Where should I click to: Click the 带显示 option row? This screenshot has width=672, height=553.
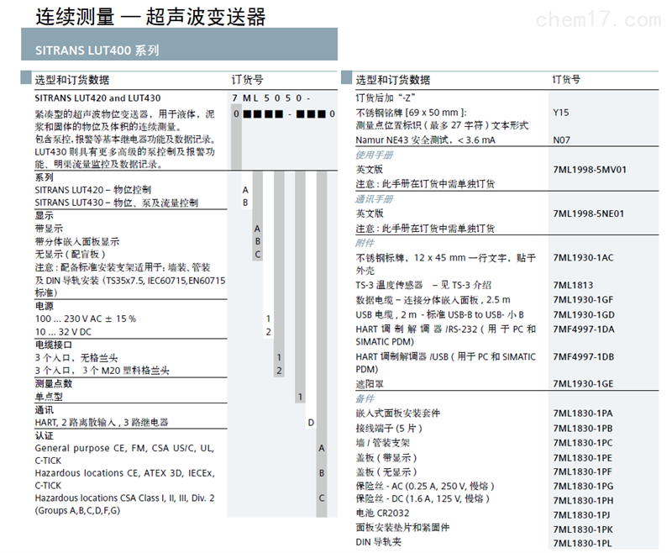49,229
